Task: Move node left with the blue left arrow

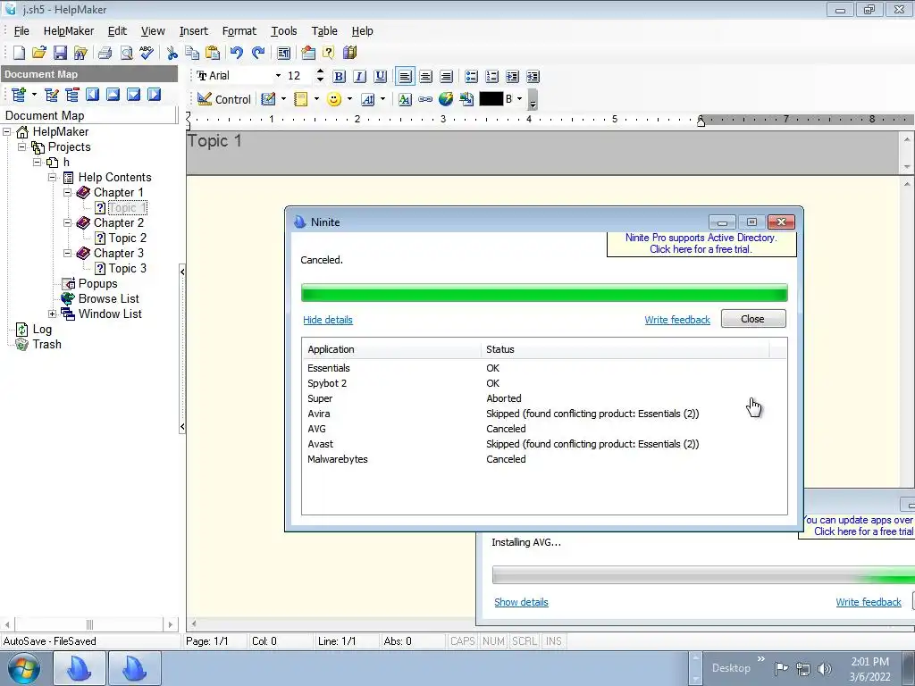Action: point(92,95)
